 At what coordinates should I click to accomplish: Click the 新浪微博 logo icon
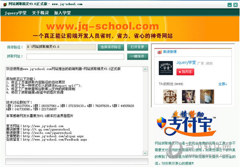(160, 52)
